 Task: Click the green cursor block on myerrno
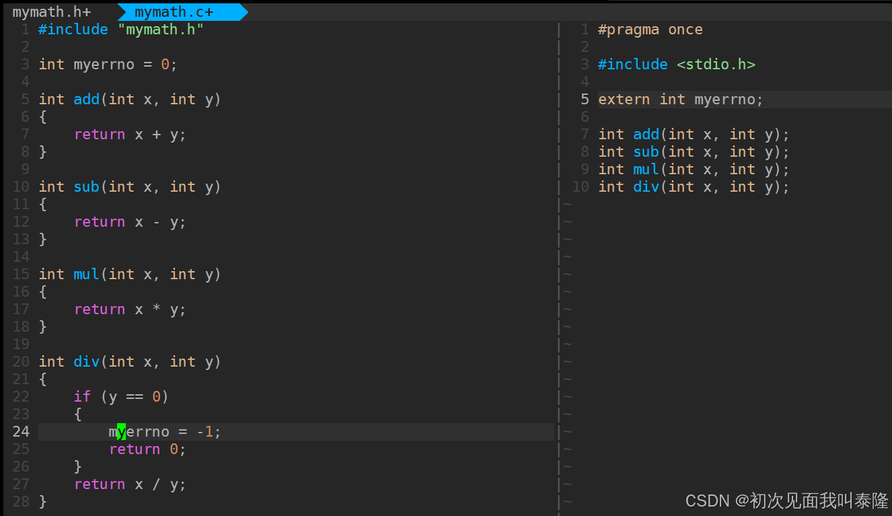[x=121, y=431]
